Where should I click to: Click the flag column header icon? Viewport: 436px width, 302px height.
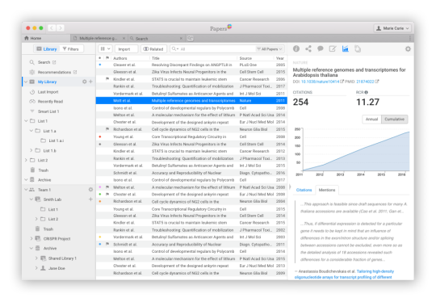[x=107, y=58]
